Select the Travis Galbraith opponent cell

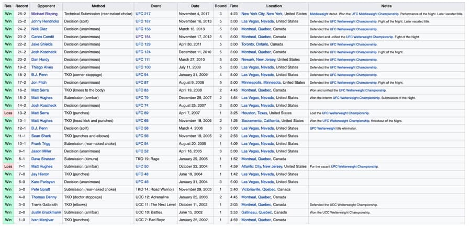46,205
